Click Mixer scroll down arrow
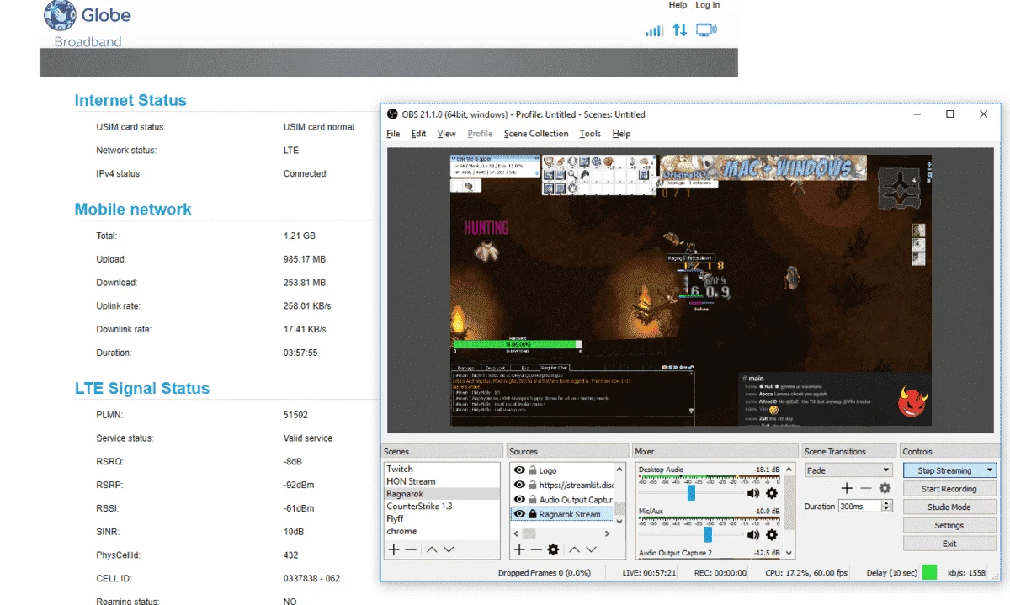The height and width of the screenshot is (605, 1010). [x=789, y=553]
